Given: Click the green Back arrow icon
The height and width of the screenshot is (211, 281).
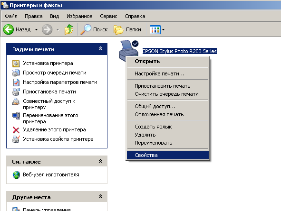Looking at the screenshot, I should [9, 29].
